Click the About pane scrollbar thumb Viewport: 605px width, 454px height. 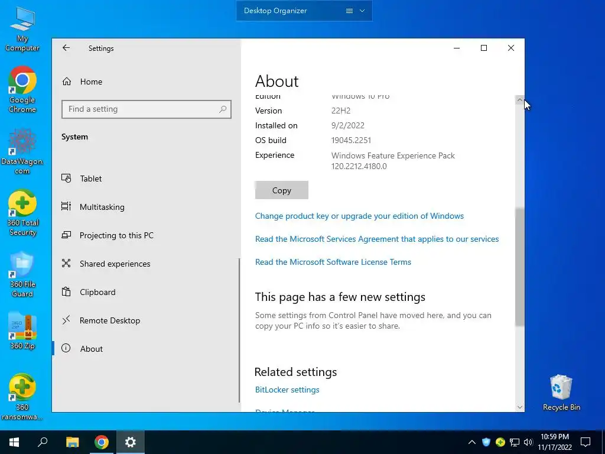(520, 267)
